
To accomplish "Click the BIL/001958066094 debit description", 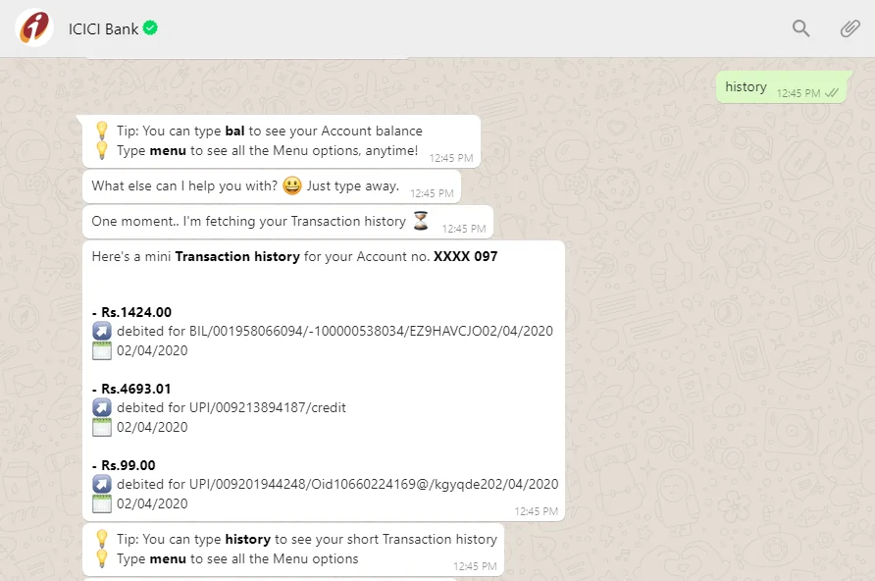I will click(335, 332).
